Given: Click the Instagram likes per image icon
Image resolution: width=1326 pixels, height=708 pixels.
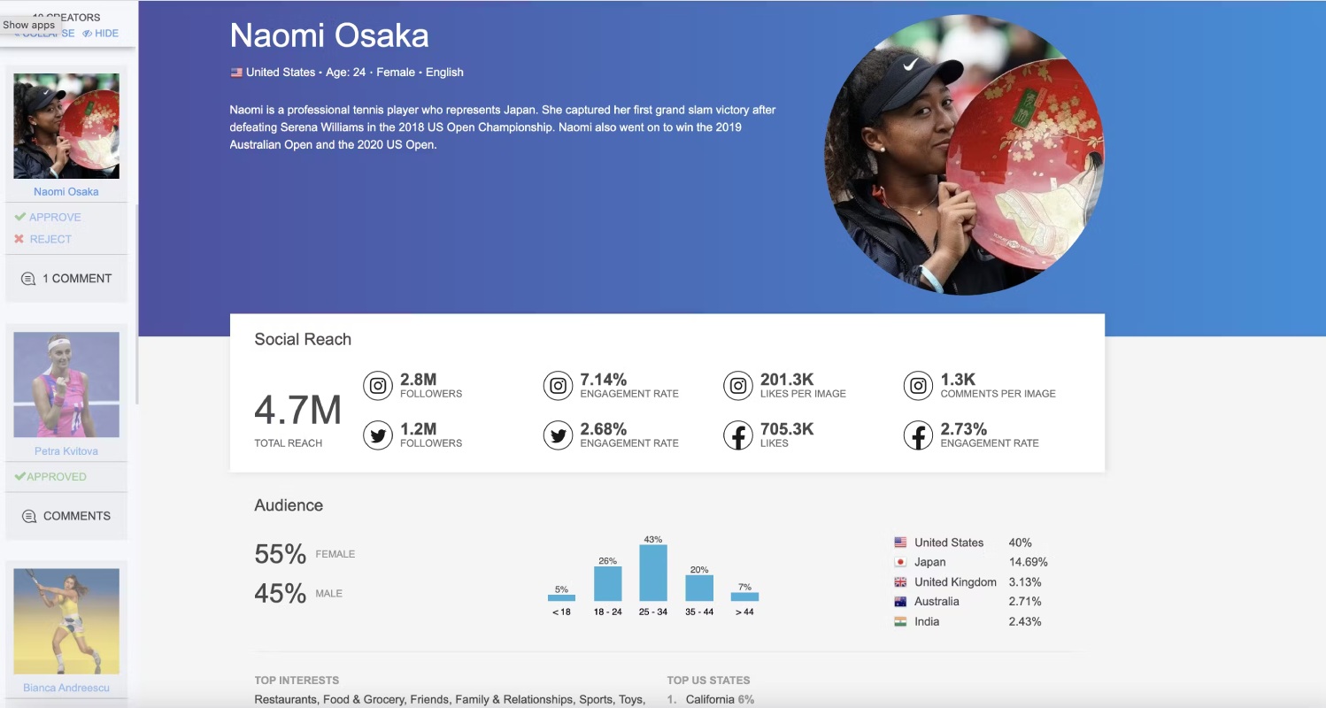Looking at the screenshot, I should pyautogui.click(x=738, y=386).
